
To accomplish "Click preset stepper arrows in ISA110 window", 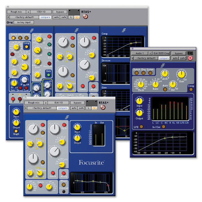I will [26, 108].
